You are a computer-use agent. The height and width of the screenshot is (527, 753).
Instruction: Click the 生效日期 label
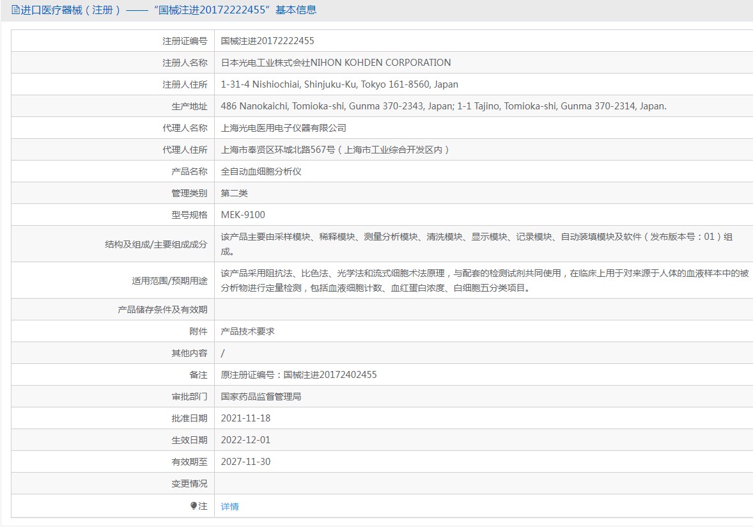pyautogui.click(x=190, y=439)
